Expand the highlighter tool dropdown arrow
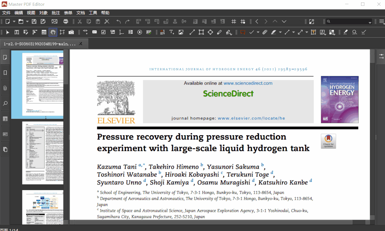385x231 pixels. coord(280,32)
